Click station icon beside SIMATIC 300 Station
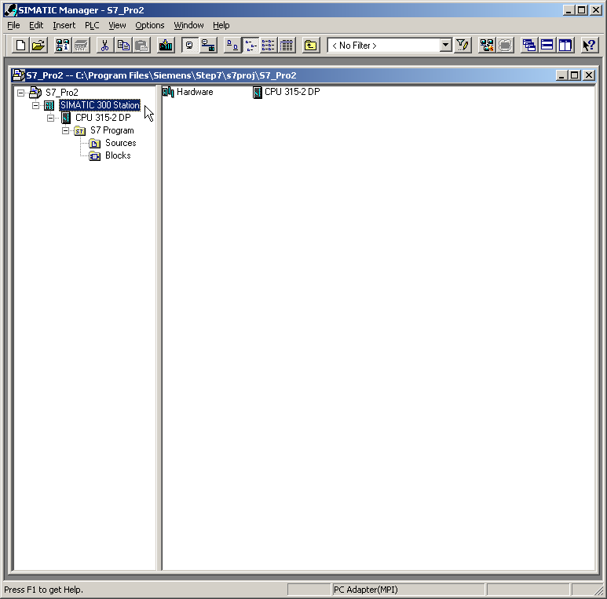607x599 pixels. [49, 105]
